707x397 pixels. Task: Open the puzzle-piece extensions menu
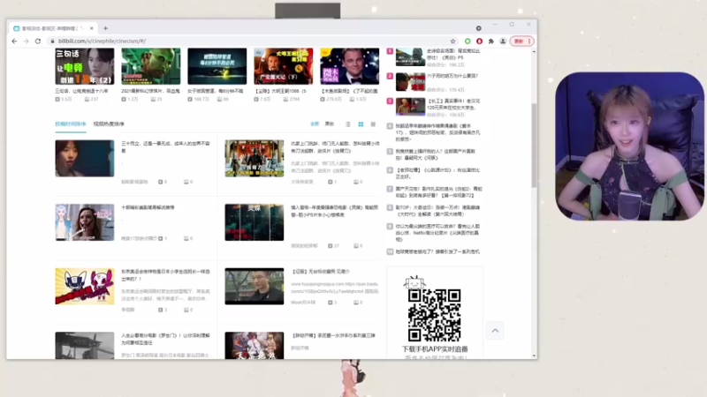pyautogui.click(x=491, y=41)
